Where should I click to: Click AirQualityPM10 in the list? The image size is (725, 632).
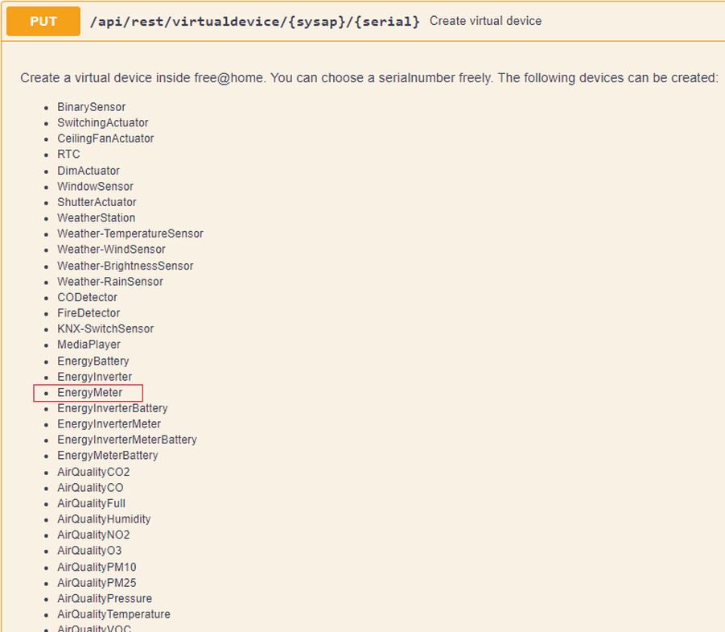point(97,568)
